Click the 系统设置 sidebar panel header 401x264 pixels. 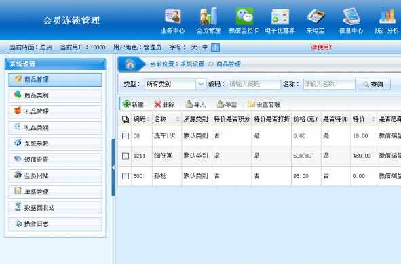[x=55, y=64]
